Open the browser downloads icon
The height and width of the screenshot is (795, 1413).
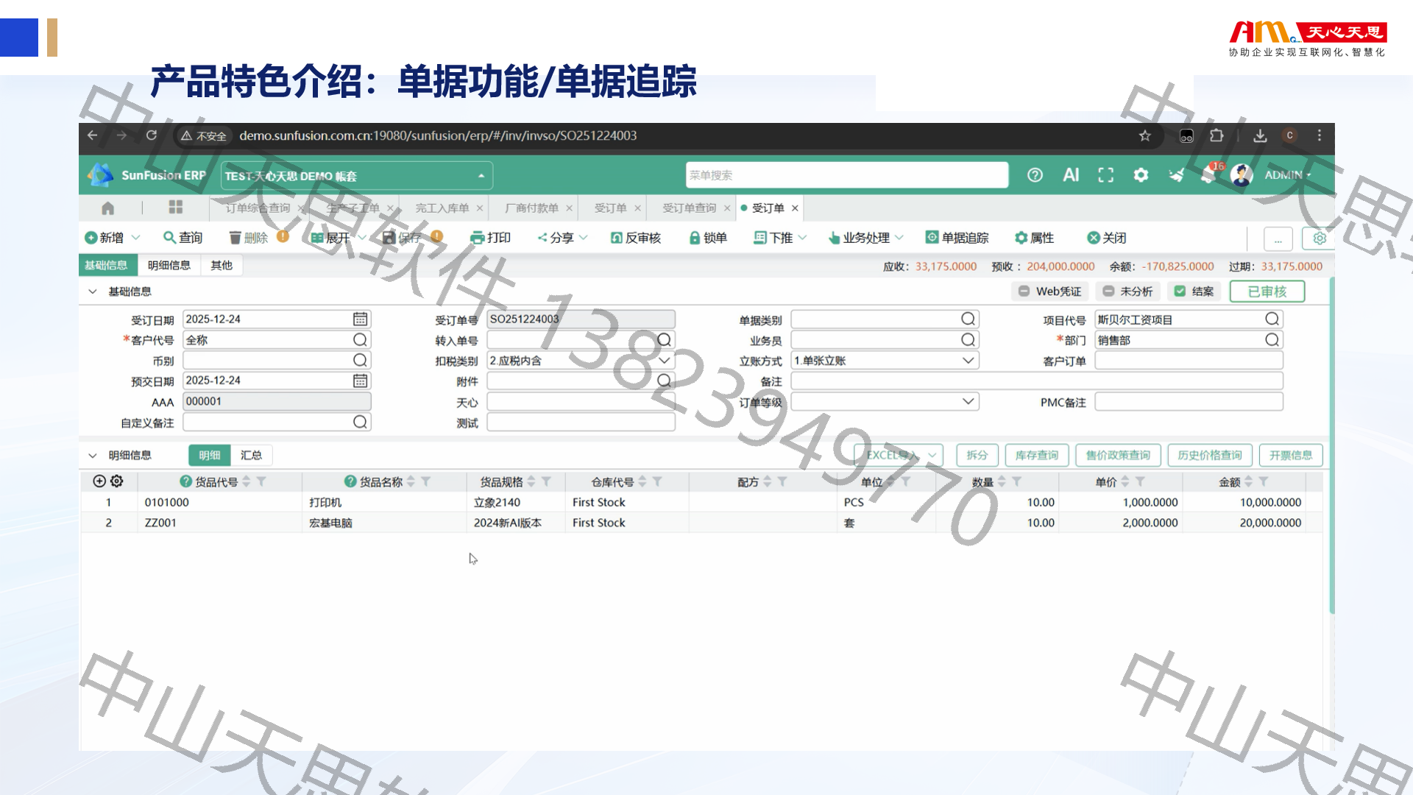(x=1260, y=135)
